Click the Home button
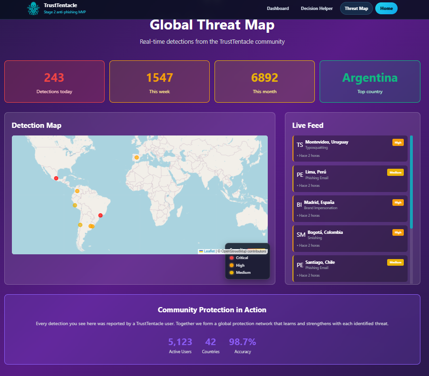Screen dimensions: 429x376 pos(386,8)
